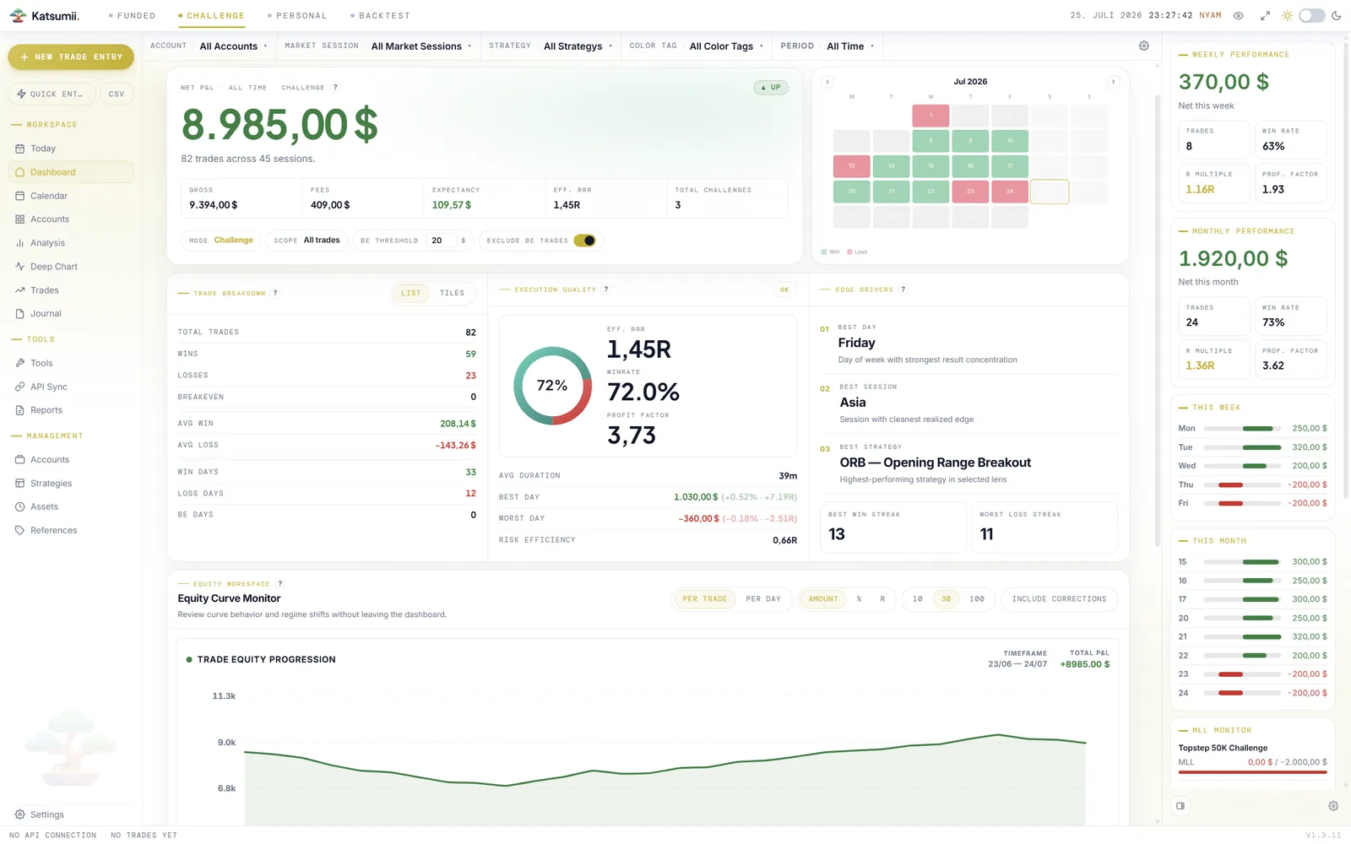Go to previous month in Jul 2026 calendar
Viewport: 1351px width, 844px height.
827,82
